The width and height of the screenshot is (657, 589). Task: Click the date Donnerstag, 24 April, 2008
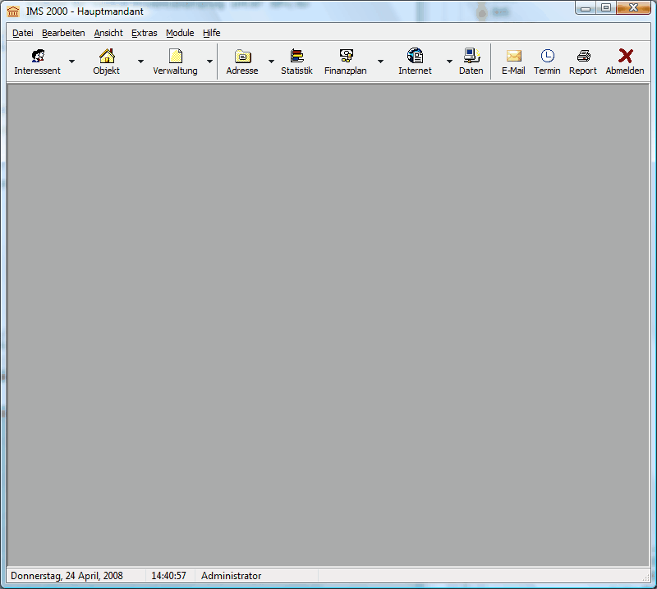pos(67,576)
